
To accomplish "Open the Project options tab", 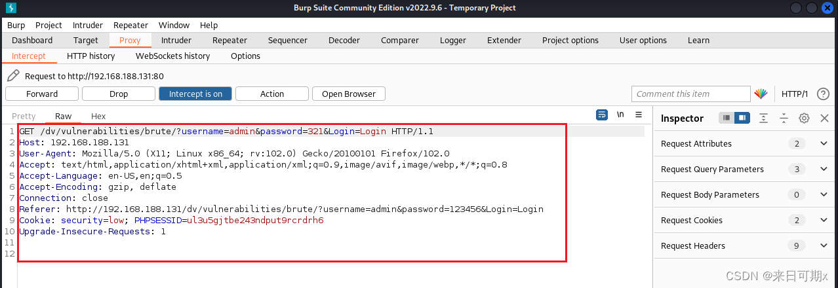I will tap(570, 40).
